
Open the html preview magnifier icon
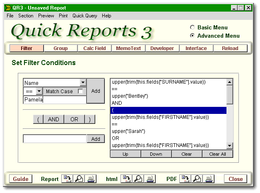pos(138,179)
